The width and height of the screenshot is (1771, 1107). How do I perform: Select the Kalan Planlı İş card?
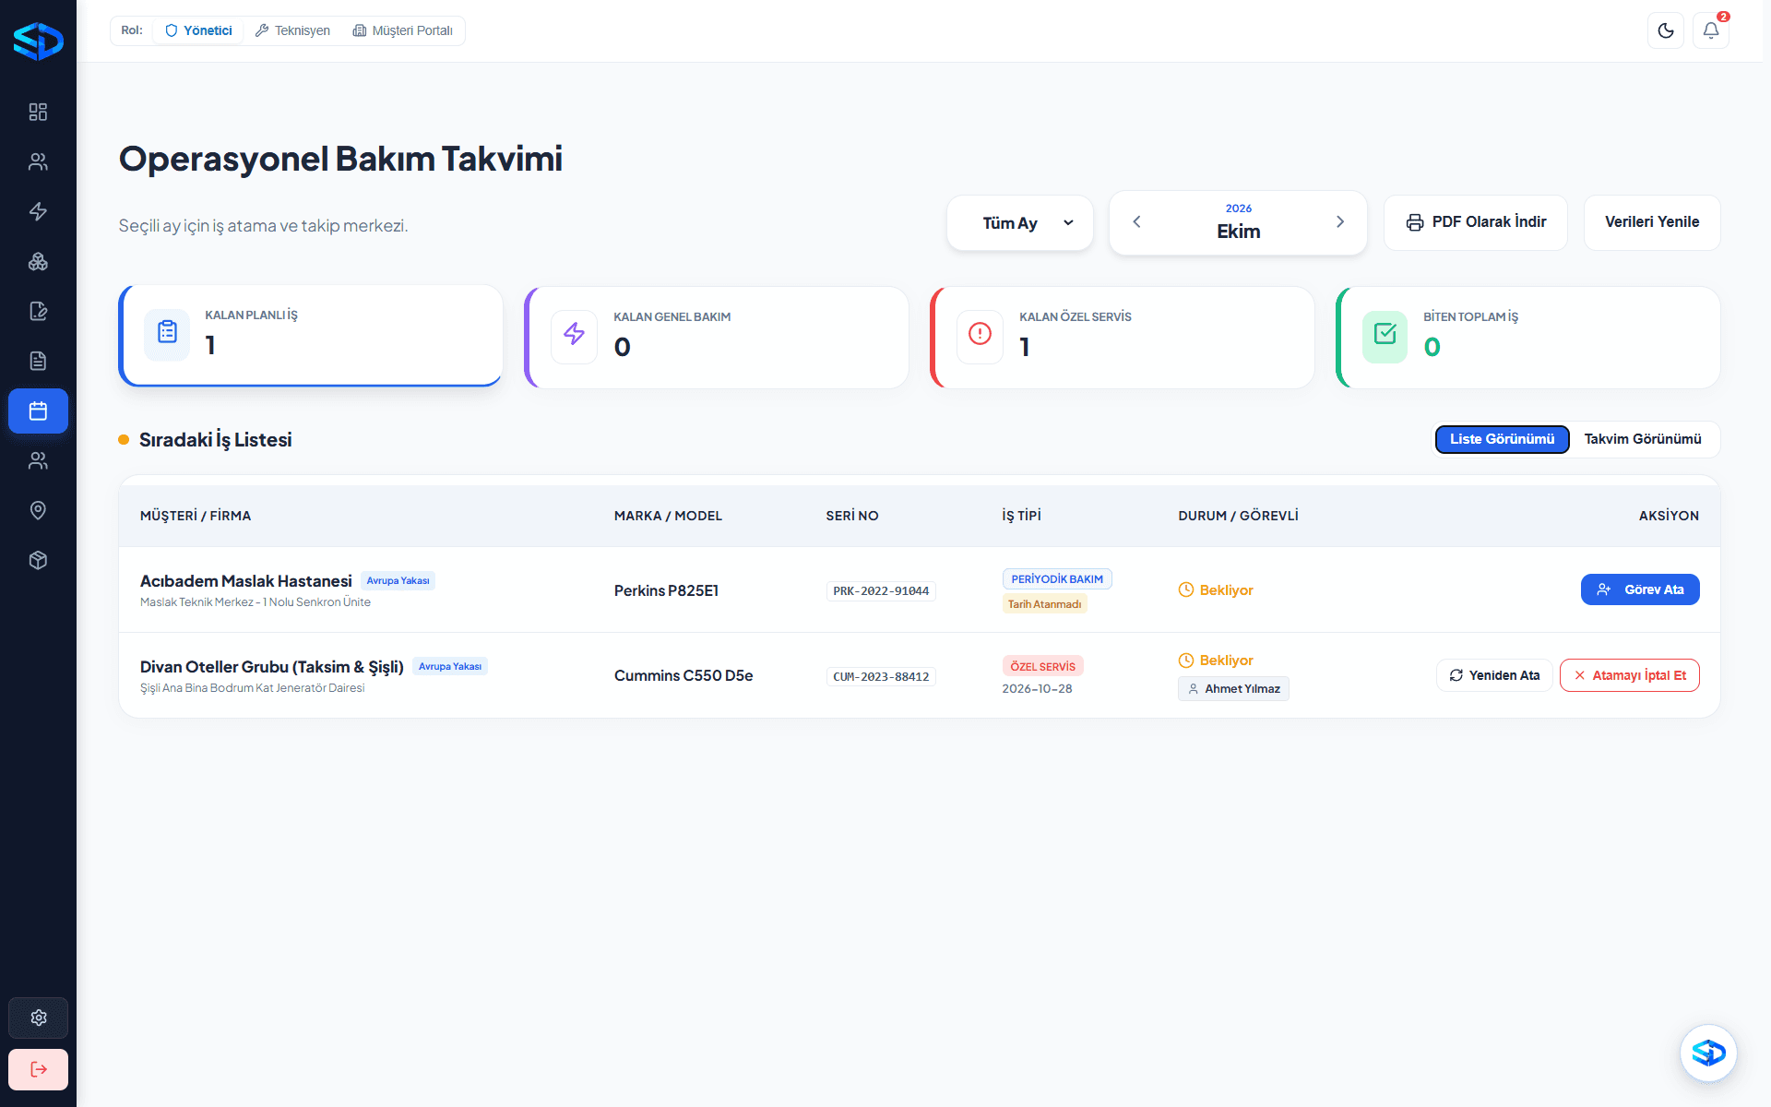(x=311, y=336)
